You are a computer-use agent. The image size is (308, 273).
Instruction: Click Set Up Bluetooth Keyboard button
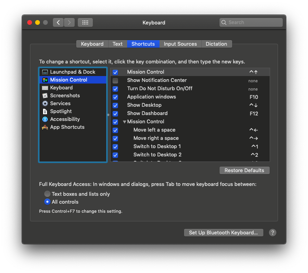point(223,233)
